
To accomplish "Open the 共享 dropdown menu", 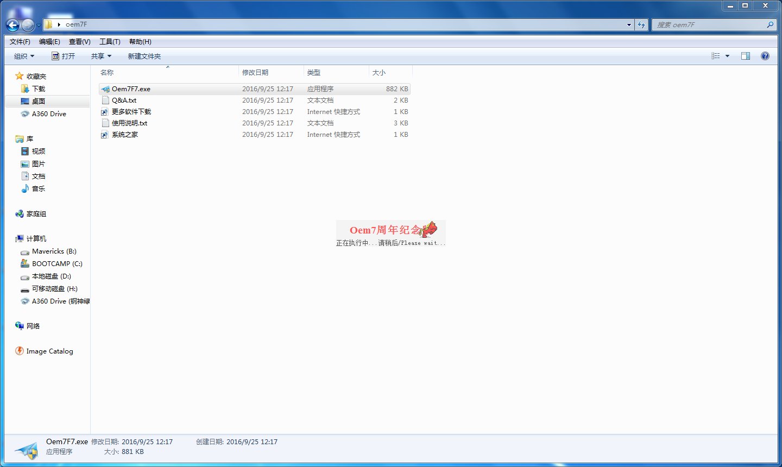I will coord(100,55).
